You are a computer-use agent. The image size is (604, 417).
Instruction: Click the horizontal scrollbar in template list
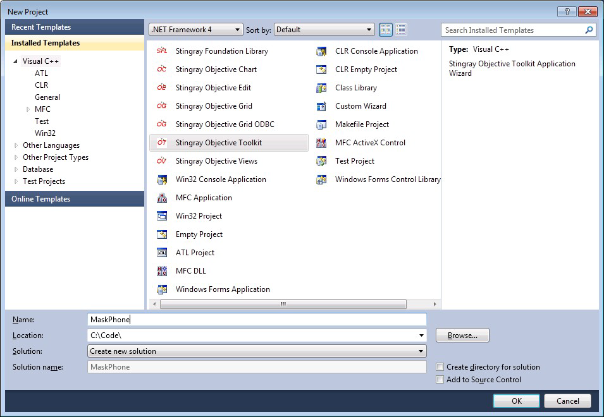coord(283,304)
